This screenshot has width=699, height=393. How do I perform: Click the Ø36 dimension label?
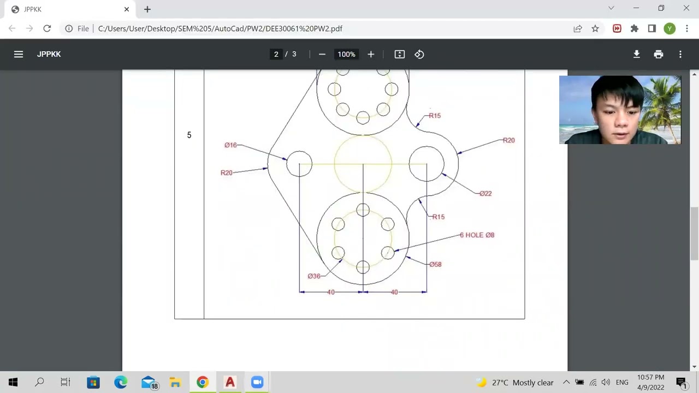tap(314, 276)
